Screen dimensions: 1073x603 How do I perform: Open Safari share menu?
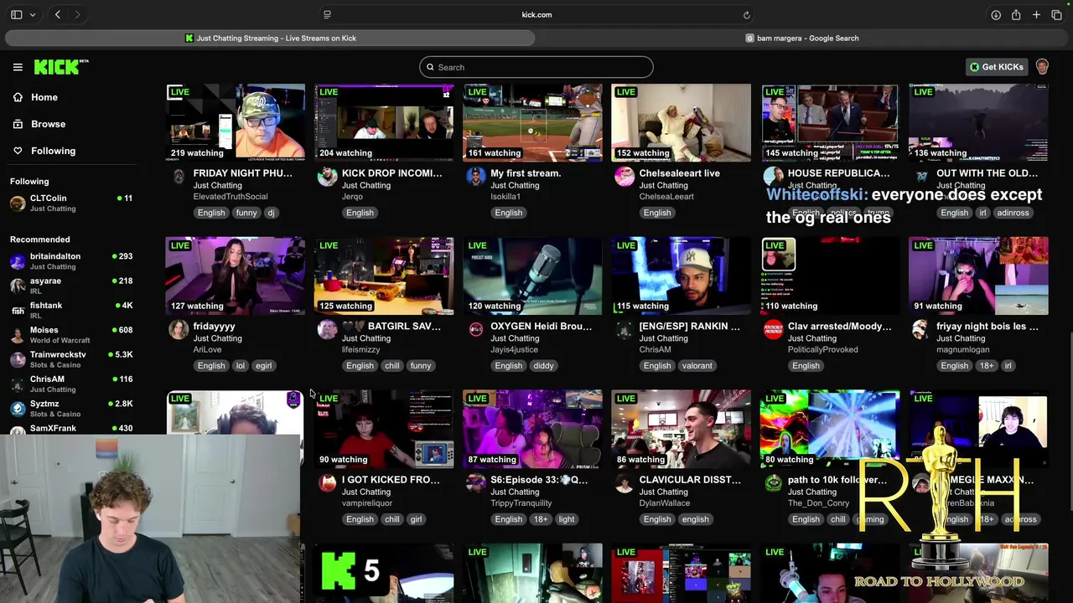pos(1016,14)
